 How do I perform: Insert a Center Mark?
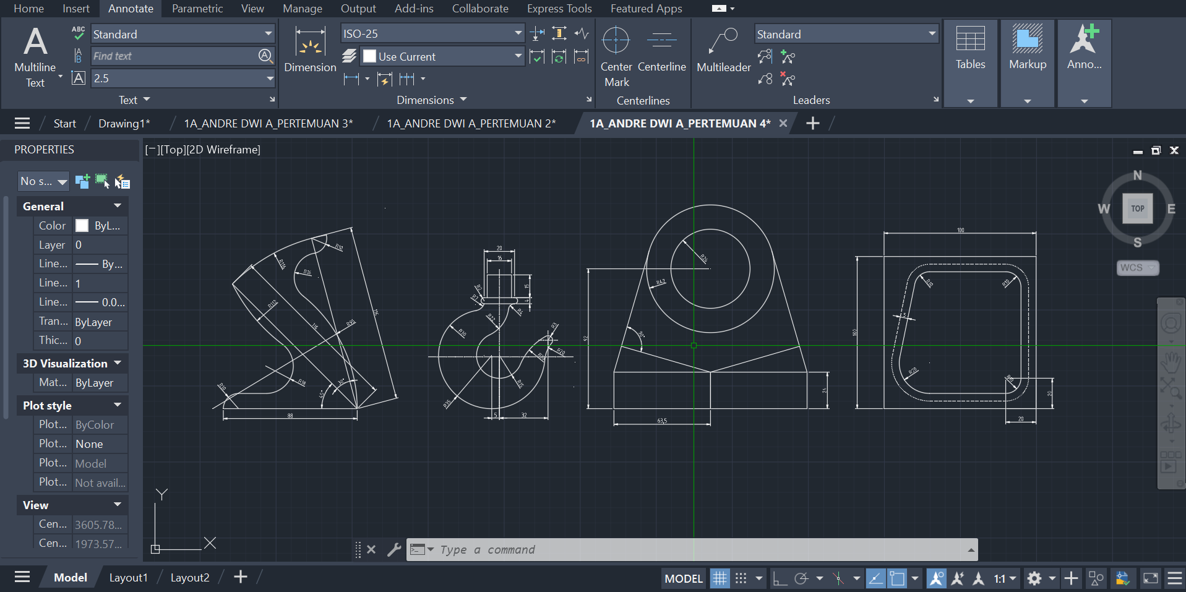click(x=616, y=57)
